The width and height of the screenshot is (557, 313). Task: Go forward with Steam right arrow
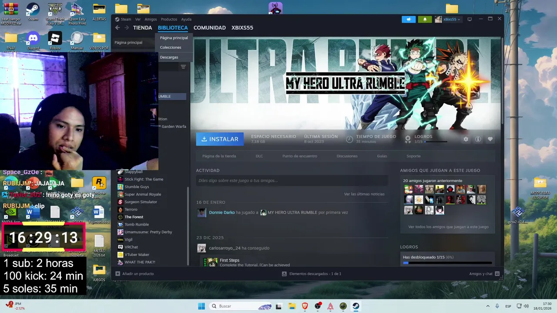127,28
